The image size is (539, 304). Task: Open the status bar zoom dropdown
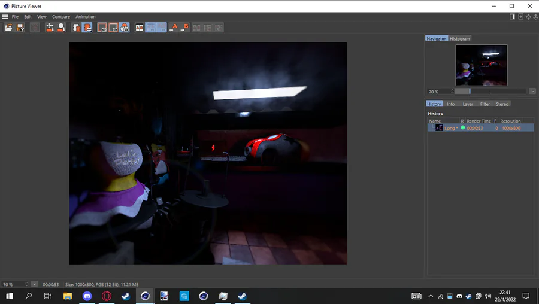coord(34,284)
